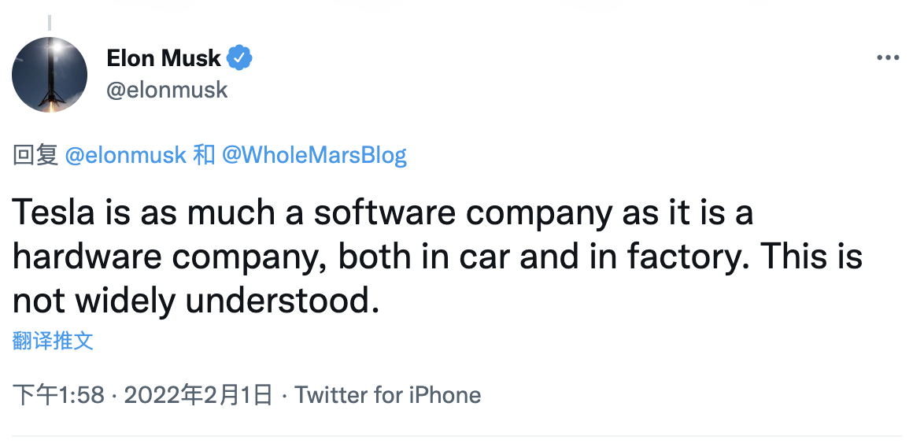Viewport: 913px width, 447px height.
Task: Open @elonmusk mention in reply line
Action: point(125,155)
